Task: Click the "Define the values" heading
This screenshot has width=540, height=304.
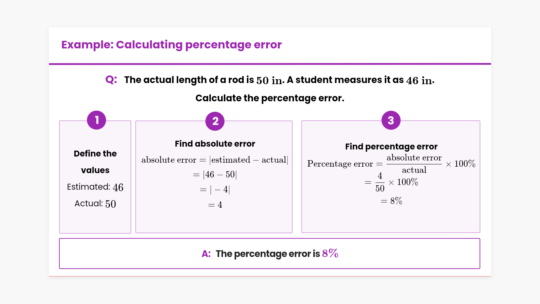Action: click(x=95, y=162)
